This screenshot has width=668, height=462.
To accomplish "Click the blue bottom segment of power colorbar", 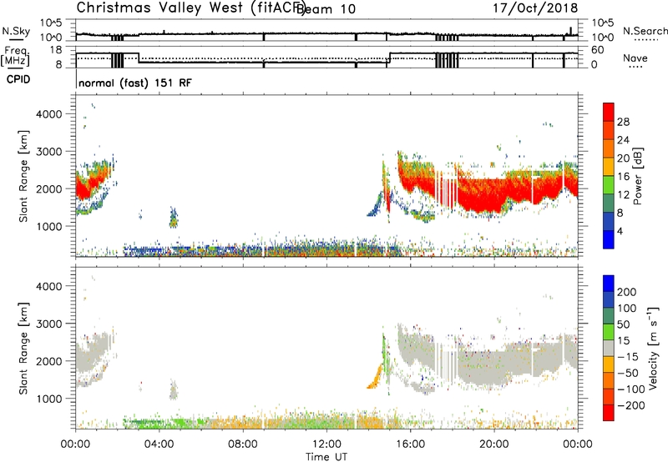I will (609, 239).
